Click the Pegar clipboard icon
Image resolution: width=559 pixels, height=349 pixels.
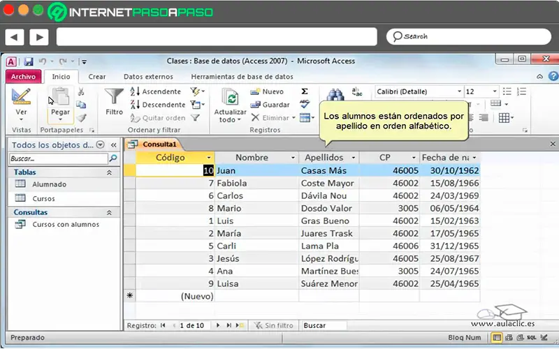tap(61, 97)
